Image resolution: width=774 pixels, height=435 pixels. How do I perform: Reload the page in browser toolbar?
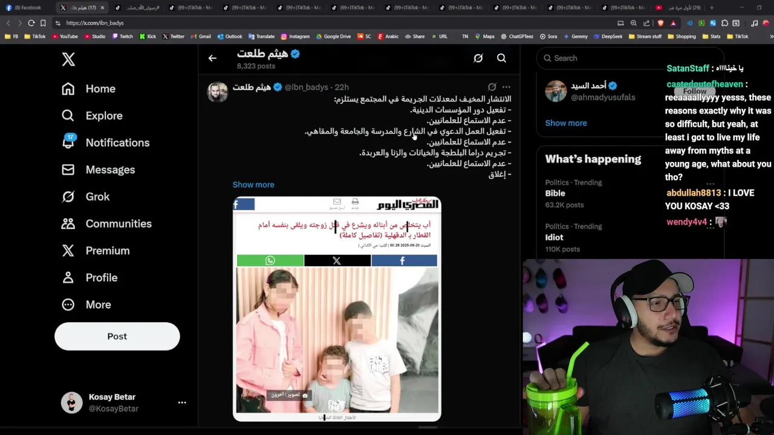click(31, 23)
